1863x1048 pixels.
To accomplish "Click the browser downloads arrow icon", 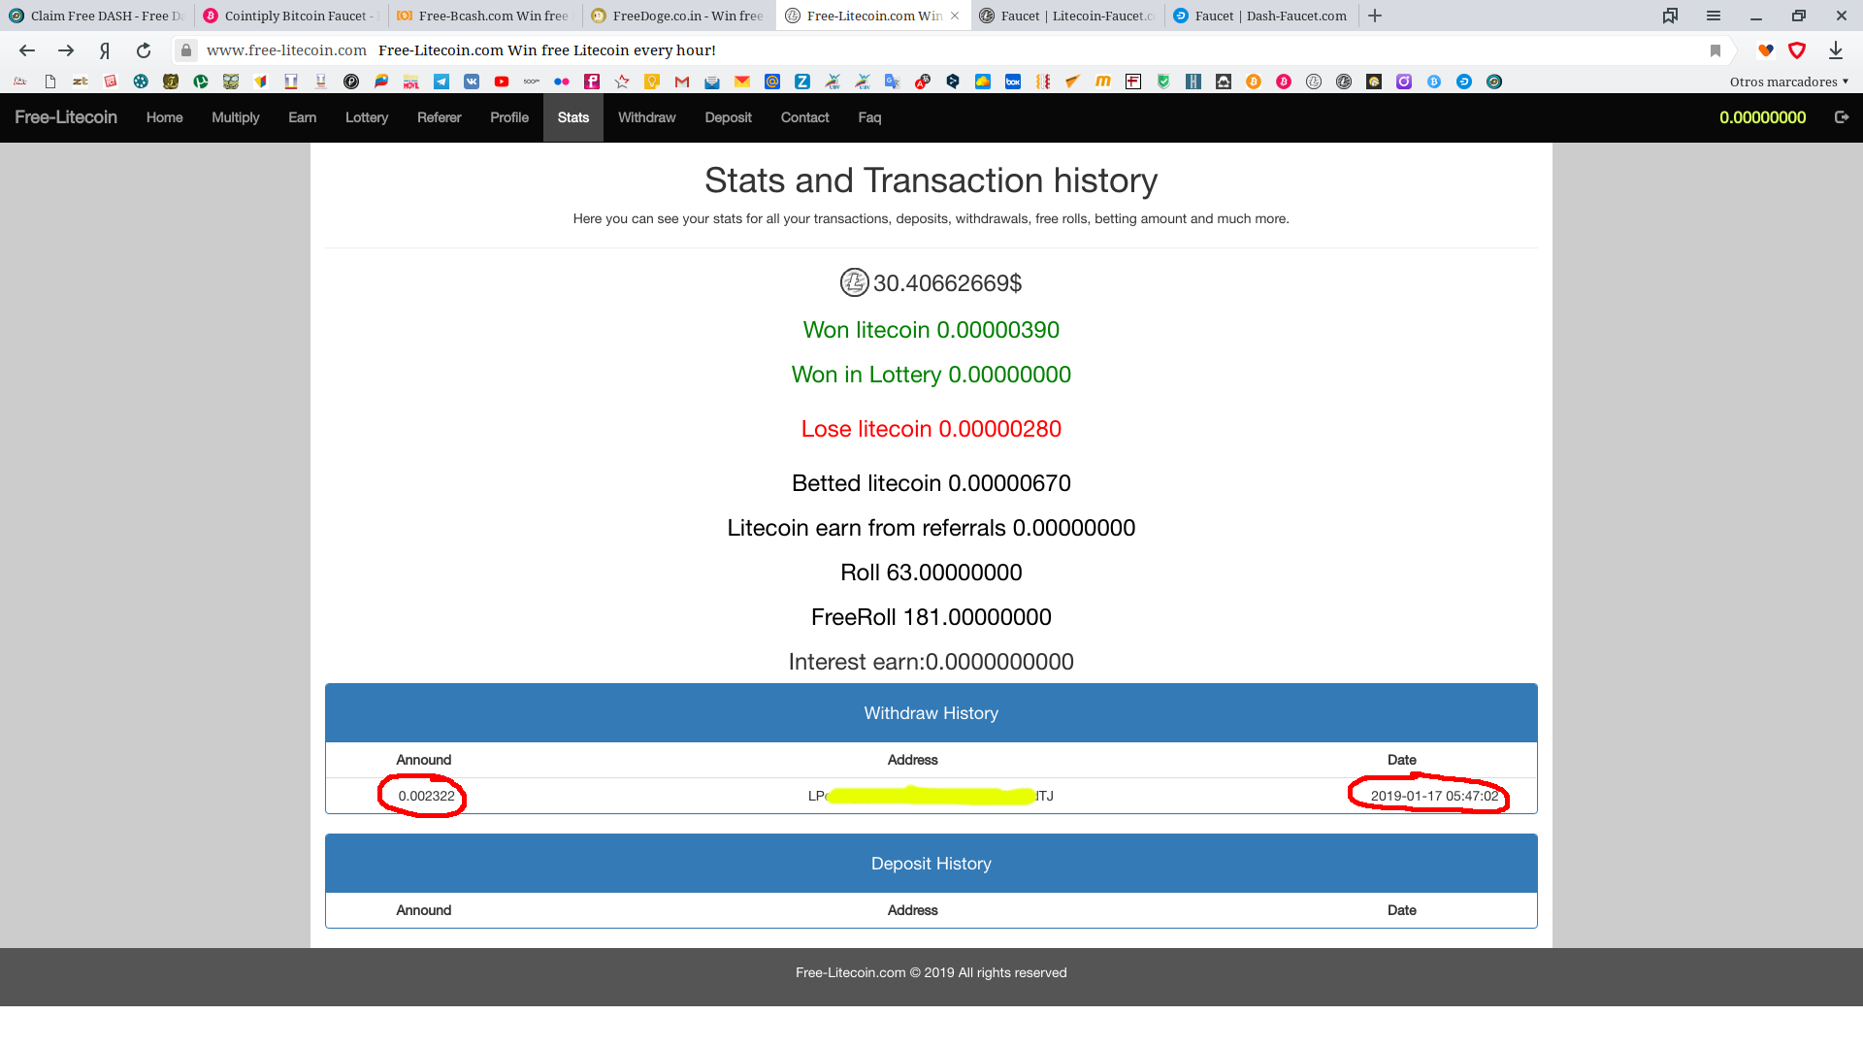I will click(1835, 50).
